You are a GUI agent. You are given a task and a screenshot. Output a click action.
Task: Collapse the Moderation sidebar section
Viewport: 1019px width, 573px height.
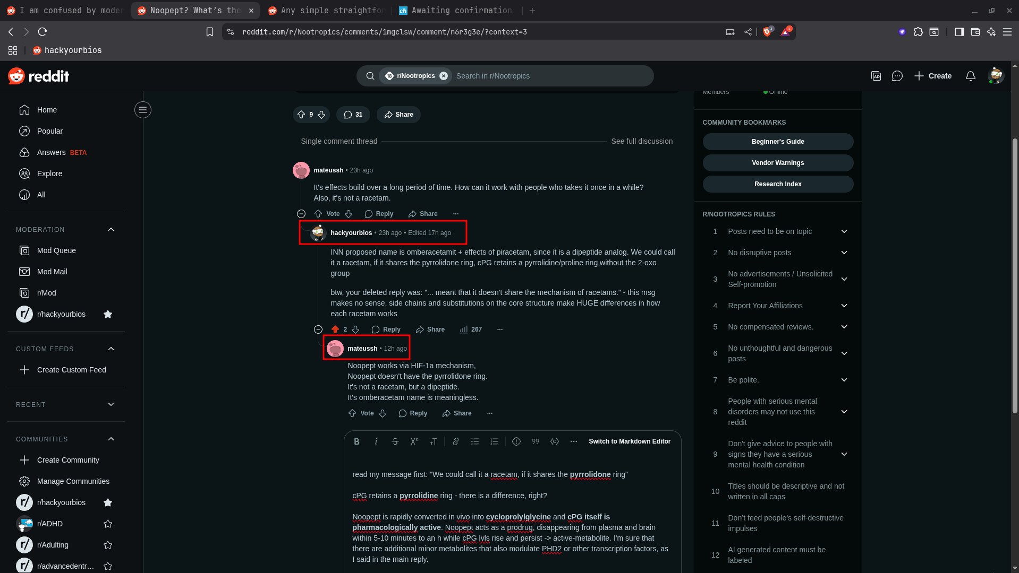(111, 229)
